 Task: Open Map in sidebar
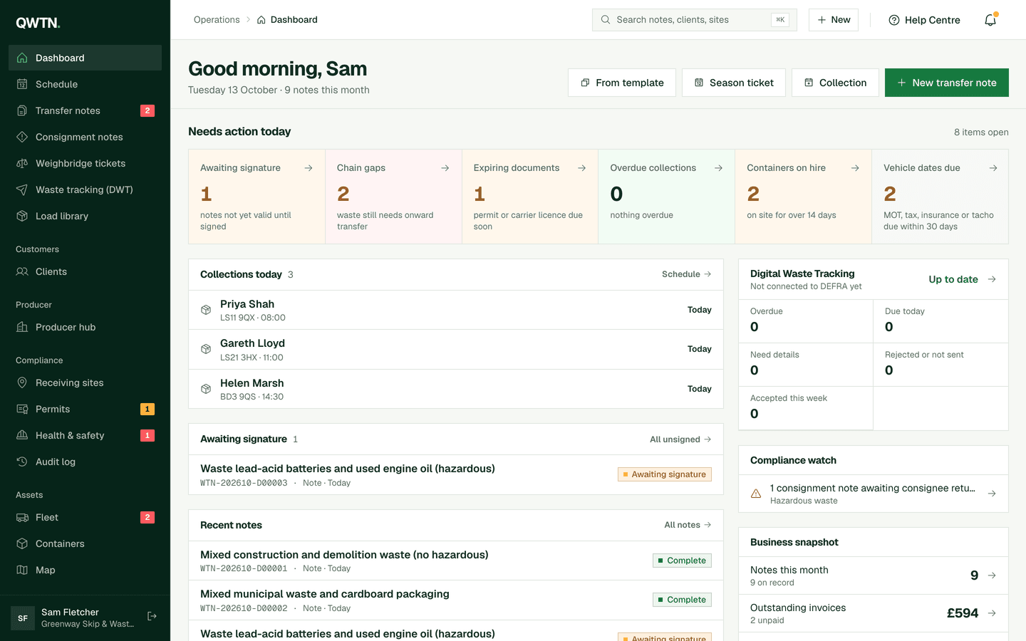click(85, 570)
